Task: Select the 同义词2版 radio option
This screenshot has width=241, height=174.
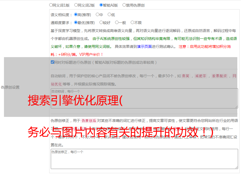Action: [x=76, y=5]
